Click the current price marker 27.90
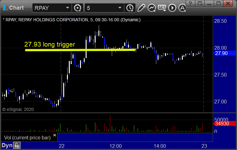 click(x=224, y=53)
